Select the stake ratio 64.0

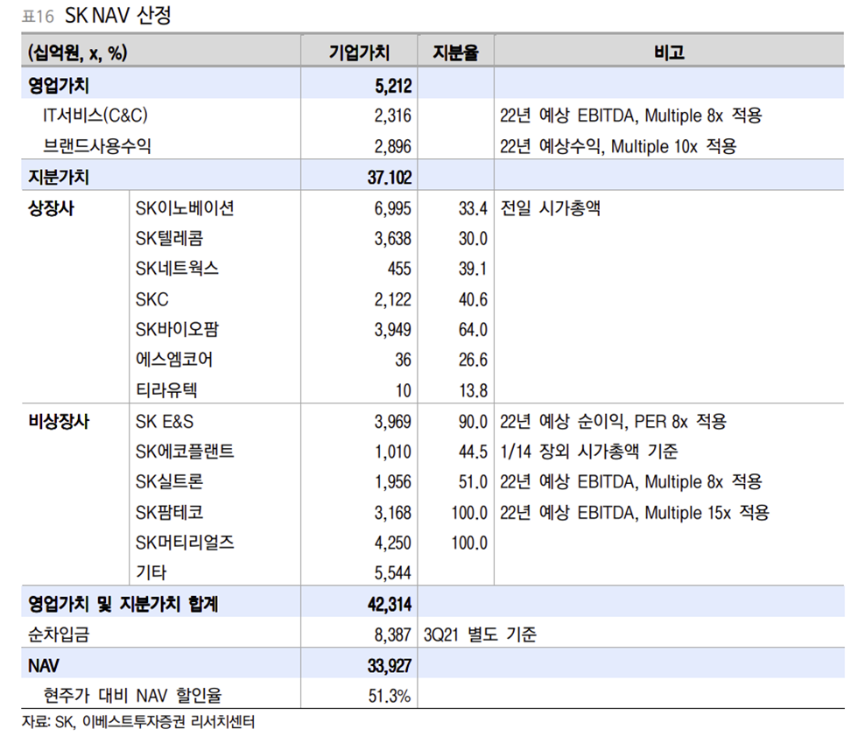click(473, 330)
